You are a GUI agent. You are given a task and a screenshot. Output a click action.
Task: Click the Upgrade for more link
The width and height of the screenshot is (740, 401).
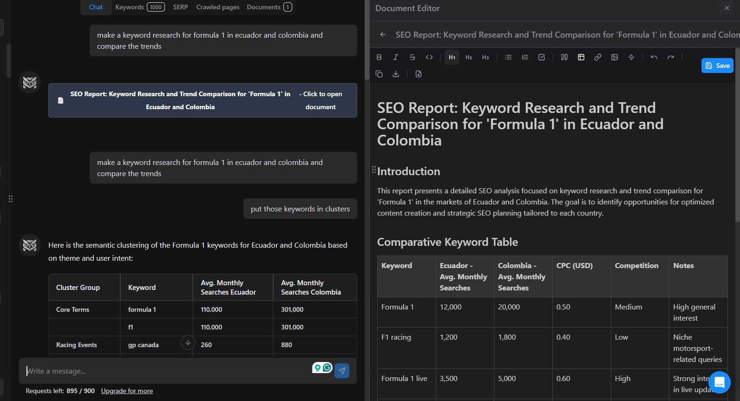pyautogui.click(x=127, y=391)
